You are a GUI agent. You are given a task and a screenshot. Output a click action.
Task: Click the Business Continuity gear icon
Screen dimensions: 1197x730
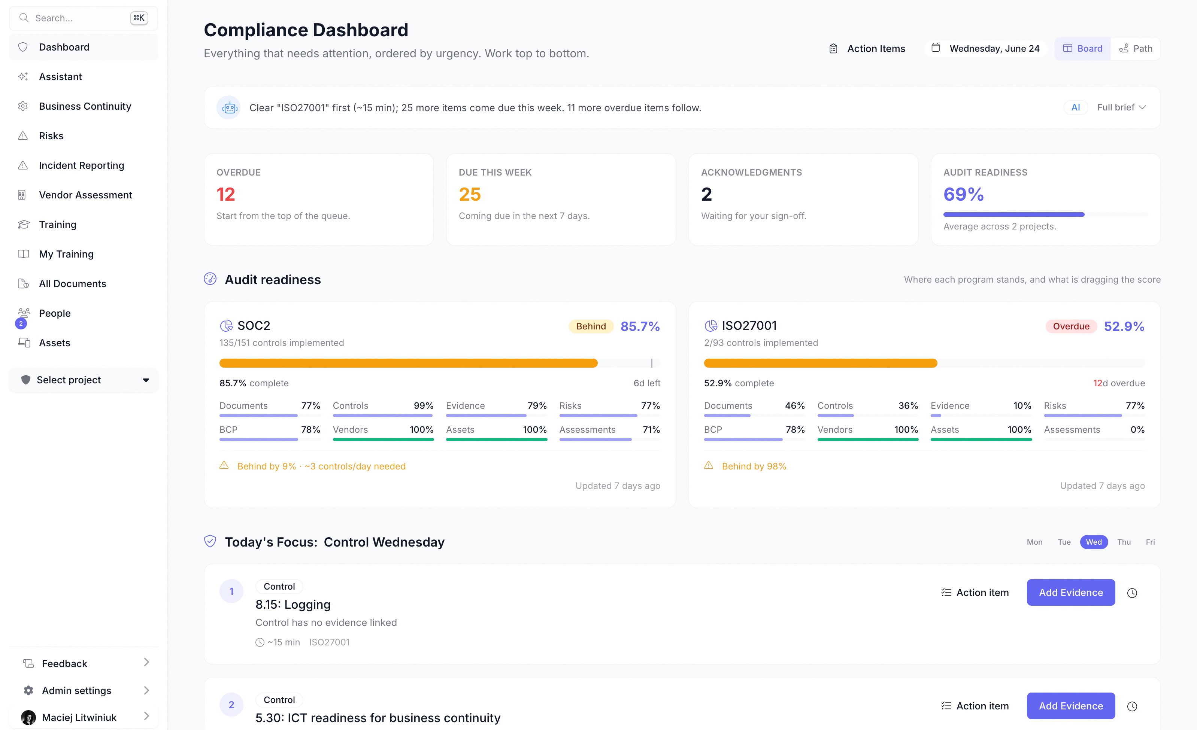[23, 106]
